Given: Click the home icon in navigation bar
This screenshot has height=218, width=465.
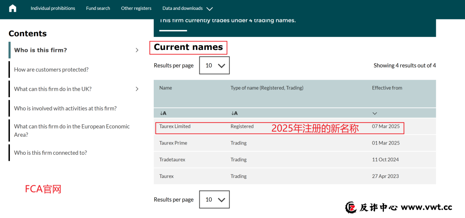Looking at the screenshot, I should 12,8.
